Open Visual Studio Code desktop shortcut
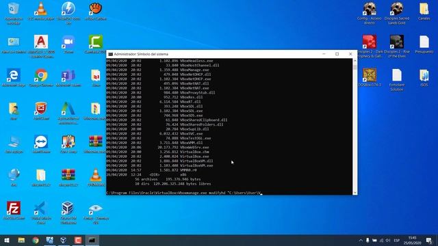The width and height of the screenshot is (438, 246). coord(41,213)
